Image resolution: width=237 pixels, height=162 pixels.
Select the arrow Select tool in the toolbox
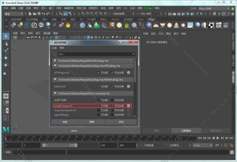[x=6, y=36]
